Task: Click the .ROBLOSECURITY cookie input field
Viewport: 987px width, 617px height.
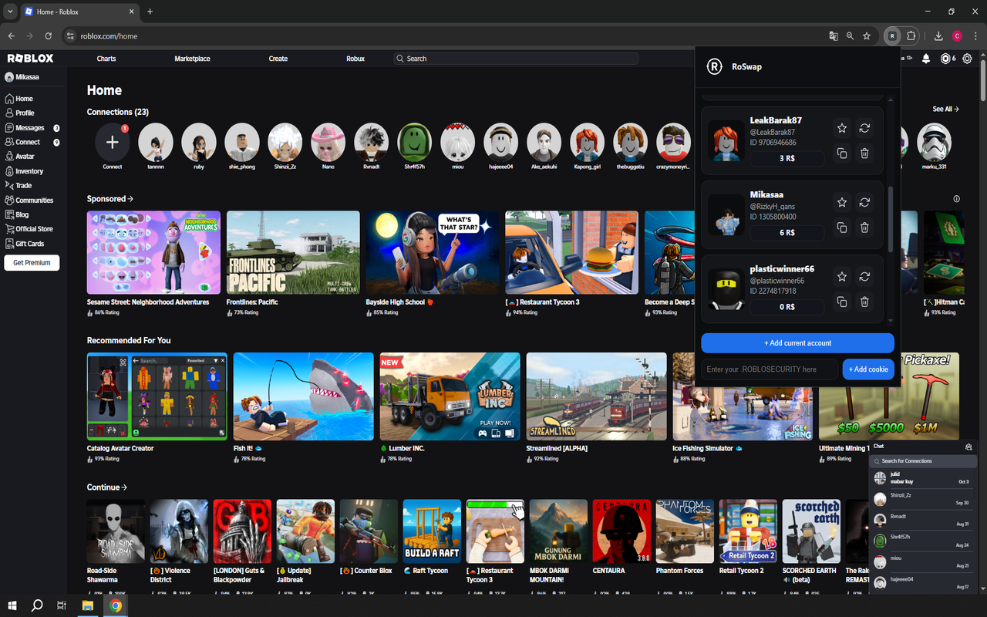Action: pos(770,369)
